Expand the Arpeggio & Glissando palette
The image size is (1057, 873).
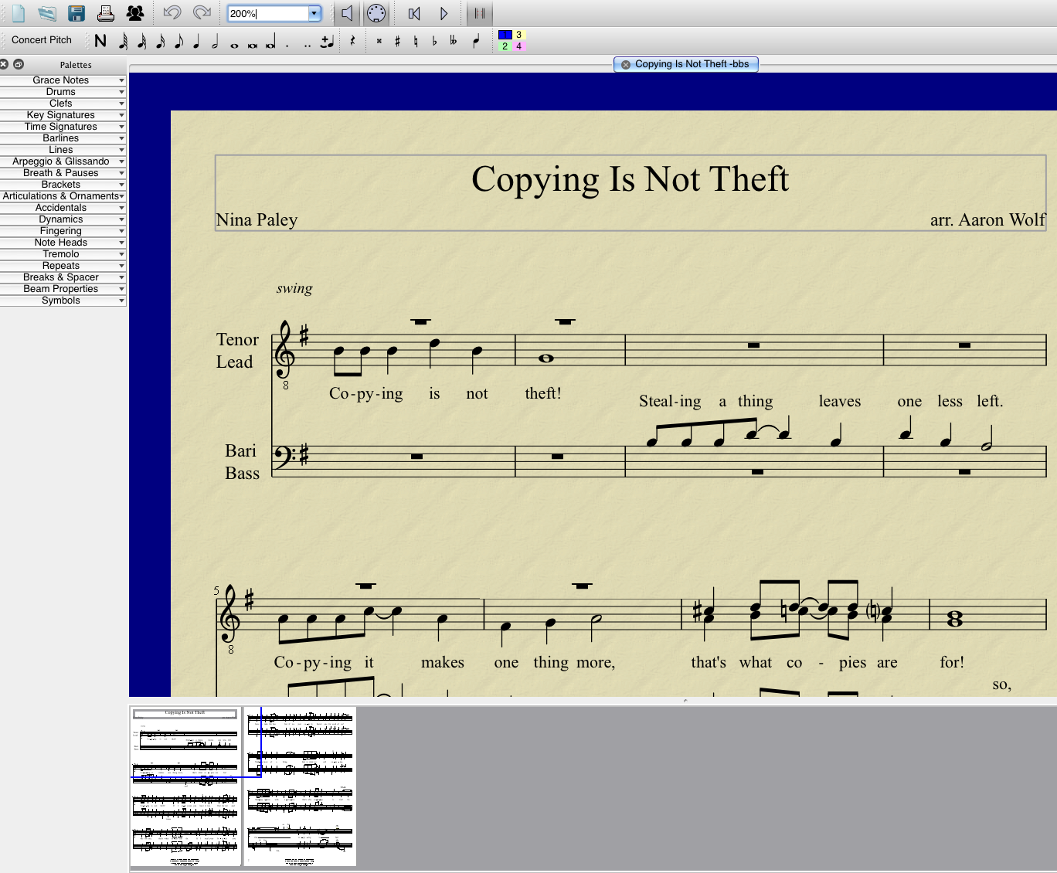pos(63,161)
